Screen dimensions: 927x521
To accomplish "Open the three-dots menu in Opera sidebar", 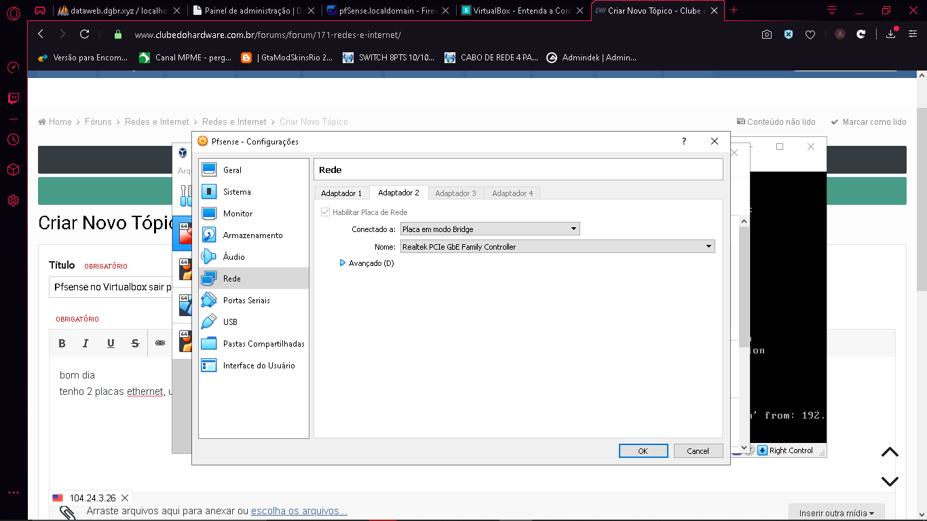I will point(13,493).
